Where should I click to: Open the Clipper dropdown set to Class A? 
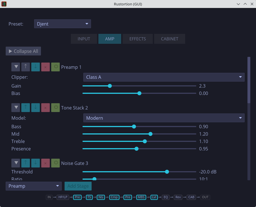pyautogui.click(x=164, y=77)
